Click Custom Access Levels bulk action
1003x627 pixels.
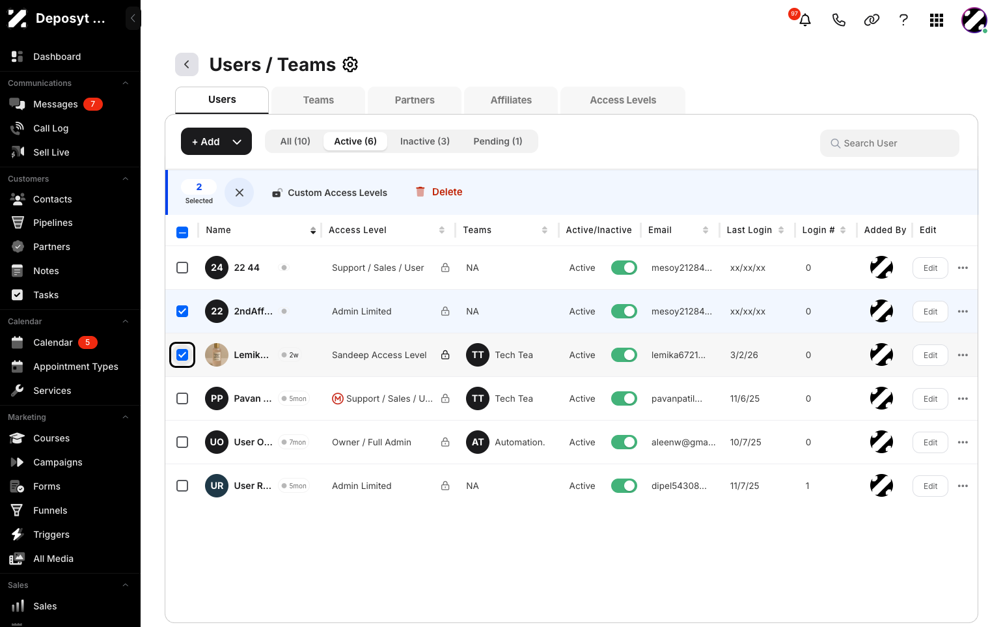click(x=329, y=193)
